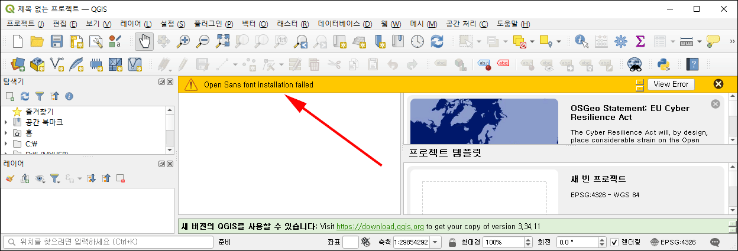The width and height of the screenshot is (738, 251).
Task: Refresh the map with the blue arrows icon
Action: coord(437,41)
